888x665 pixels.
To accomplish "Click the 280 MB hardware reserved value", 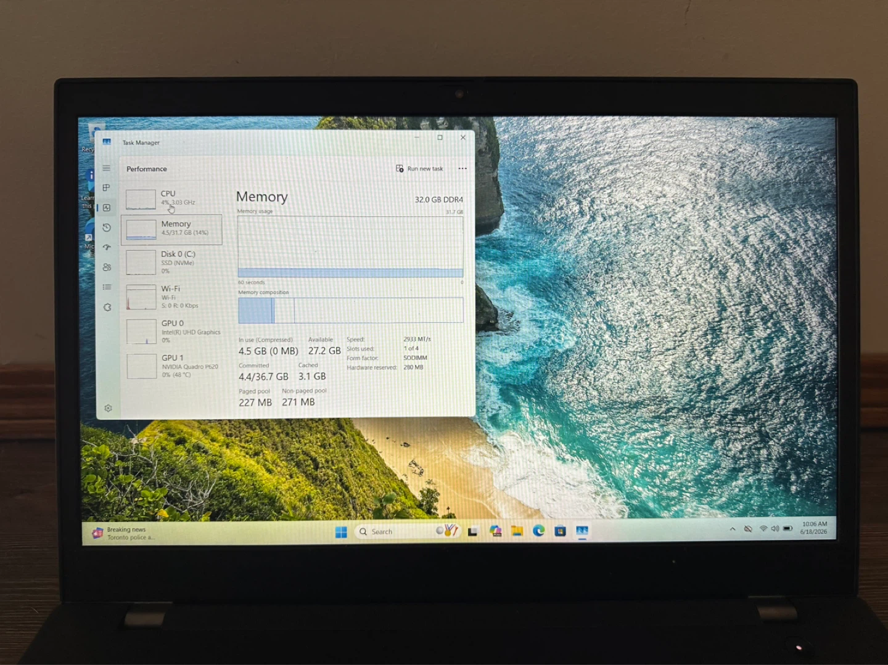I will tap(413, 367).
